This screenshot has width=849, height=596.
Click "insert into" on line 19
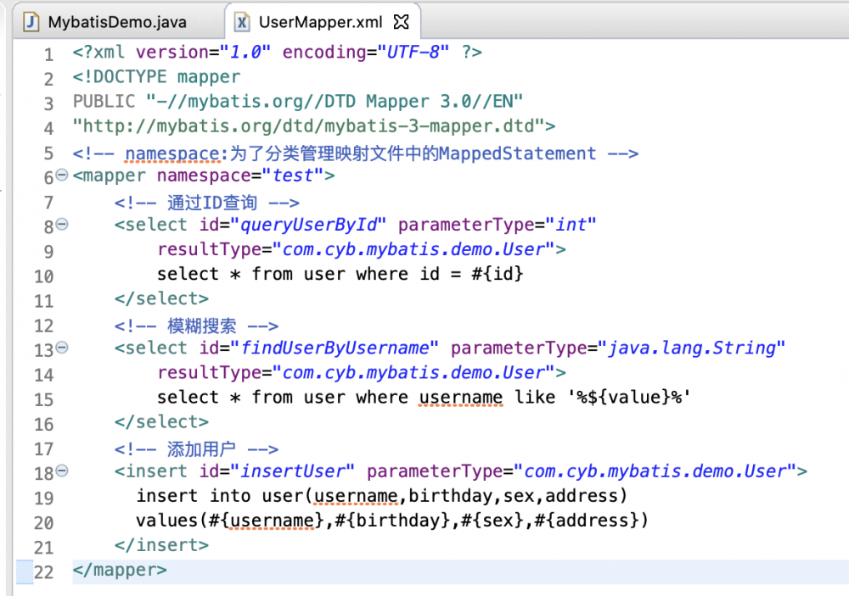(194, 495)
